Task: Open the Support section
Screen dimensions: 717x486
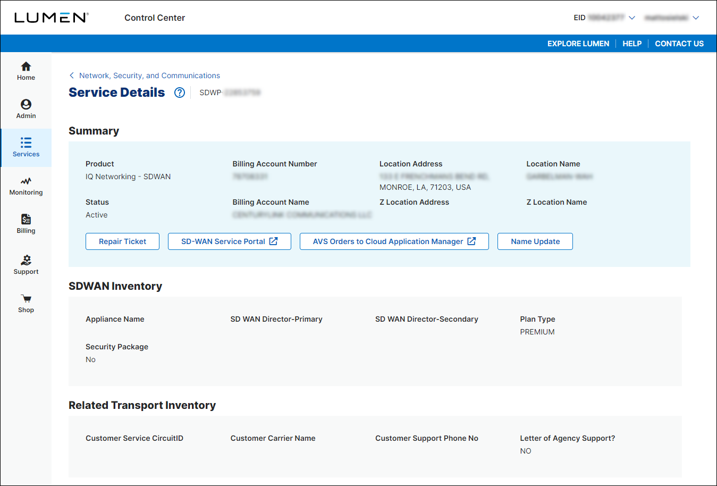Action: (x=26, y=265)
